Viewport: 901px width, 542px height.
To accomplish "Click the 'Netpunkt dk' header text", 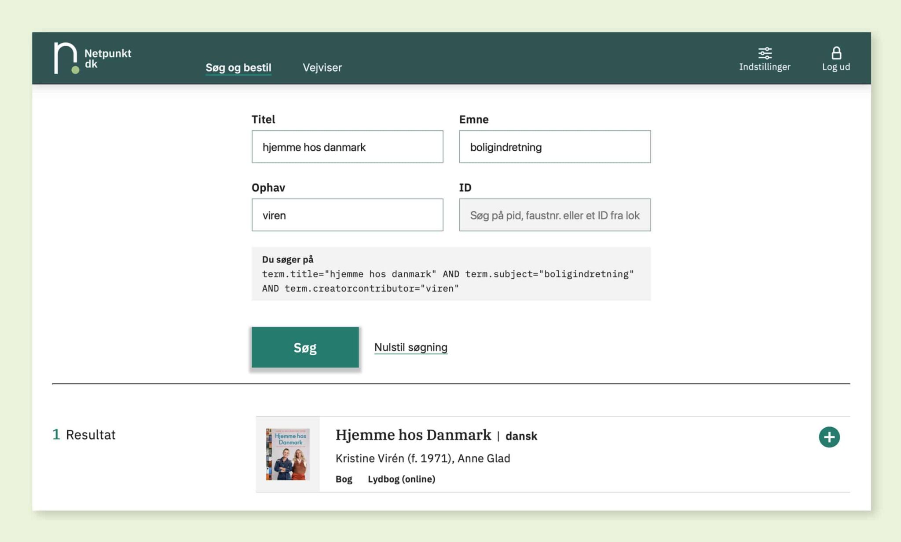I will (107, 58).
